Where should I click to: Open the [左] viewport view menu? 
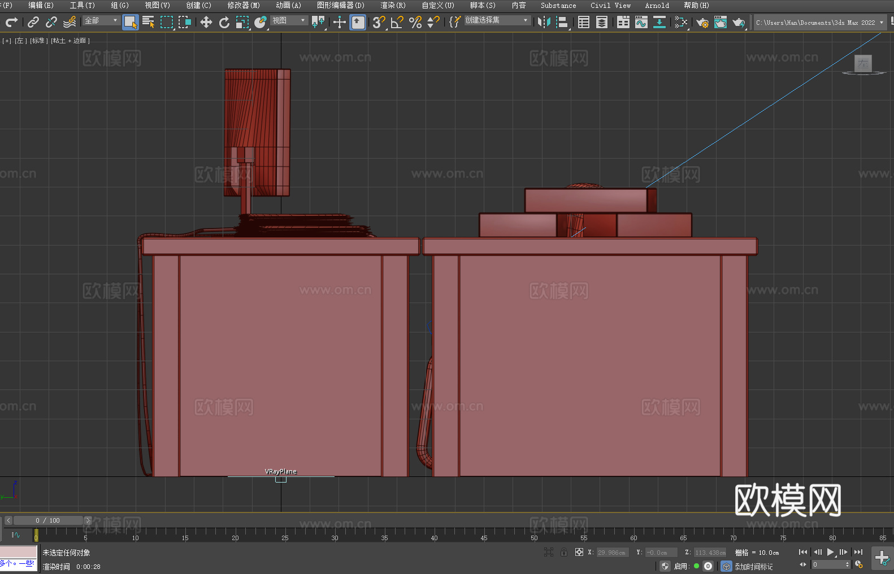[x=20, y=41]
